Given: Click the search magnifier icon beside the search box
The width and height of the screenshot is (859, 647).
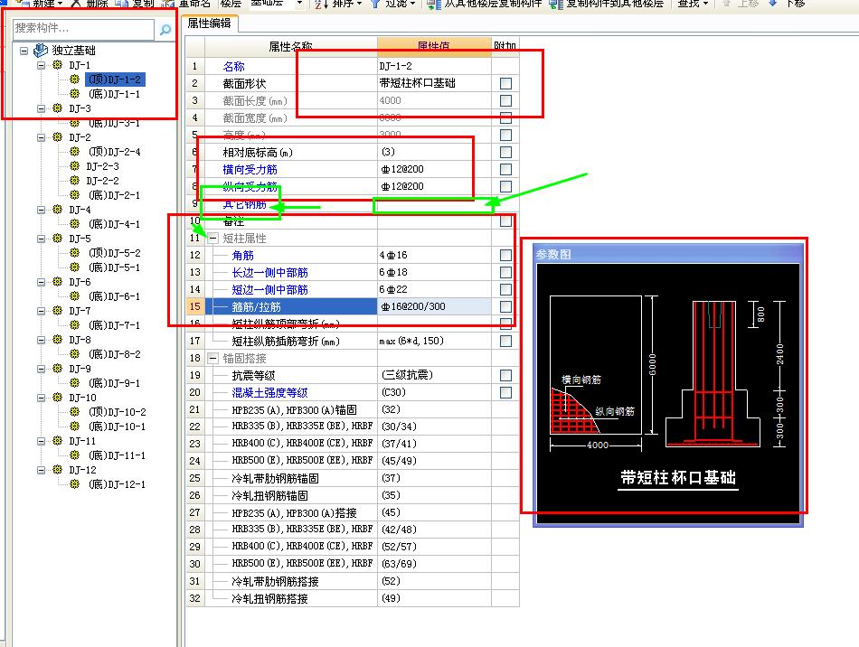Looking at the screenshot, I should point(165,30).
